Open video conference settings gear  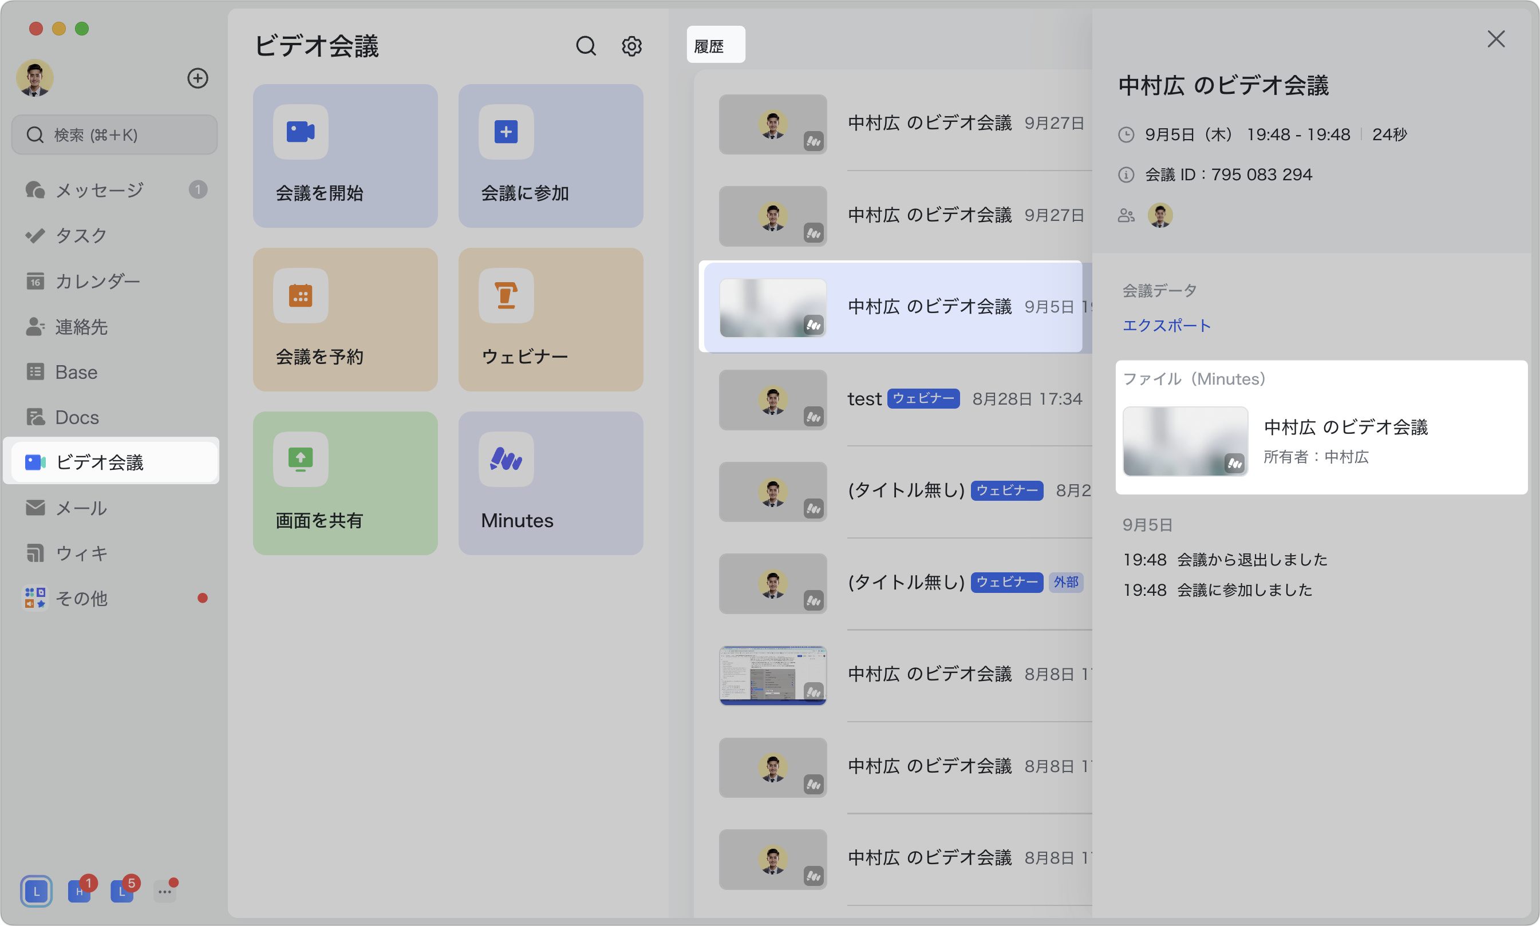coord(631,46)
